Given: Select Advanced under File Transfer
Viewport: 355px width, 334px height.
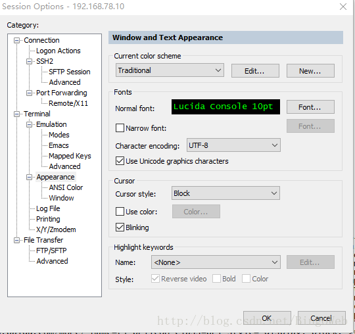Looking at the screenshot, I should (53, 261).
